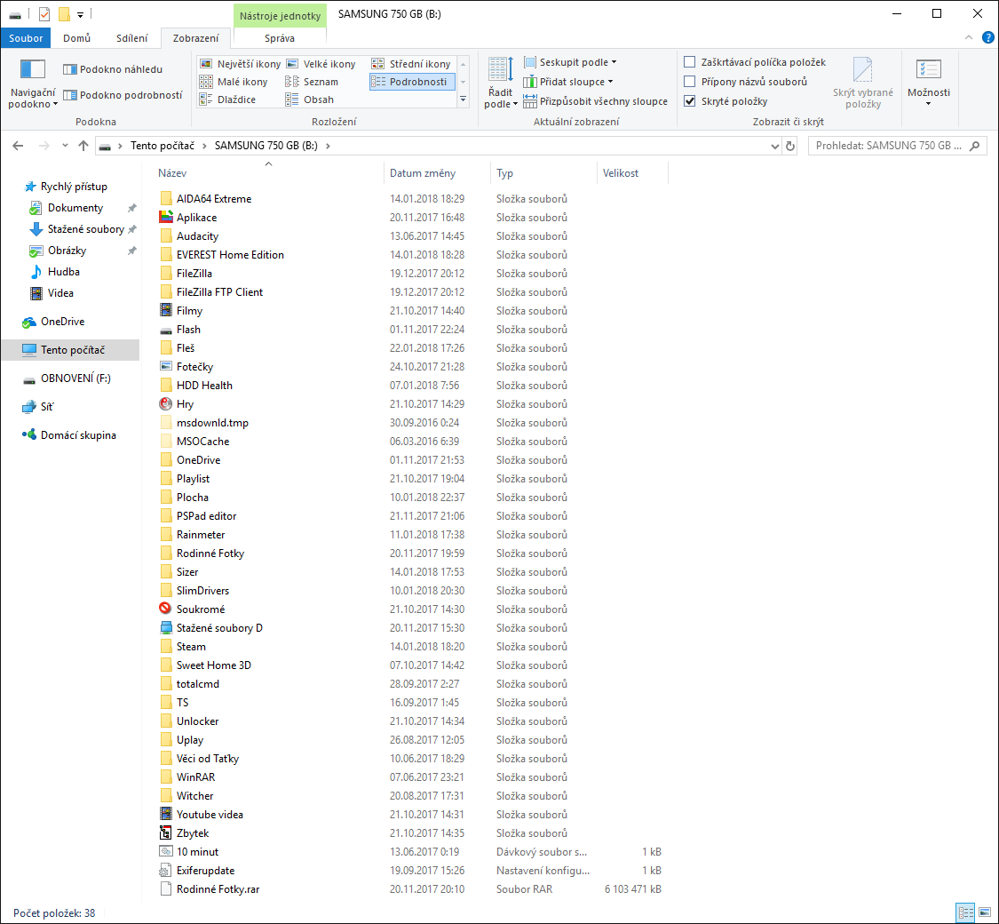Viewport: 999px width, 924px height.
Task: Select the Aplikace folder icon
Action: (x=166, y=218)
